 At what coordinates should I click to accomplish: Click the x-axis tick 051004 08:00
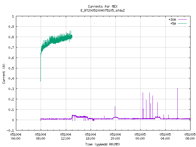tap(41, 136)
